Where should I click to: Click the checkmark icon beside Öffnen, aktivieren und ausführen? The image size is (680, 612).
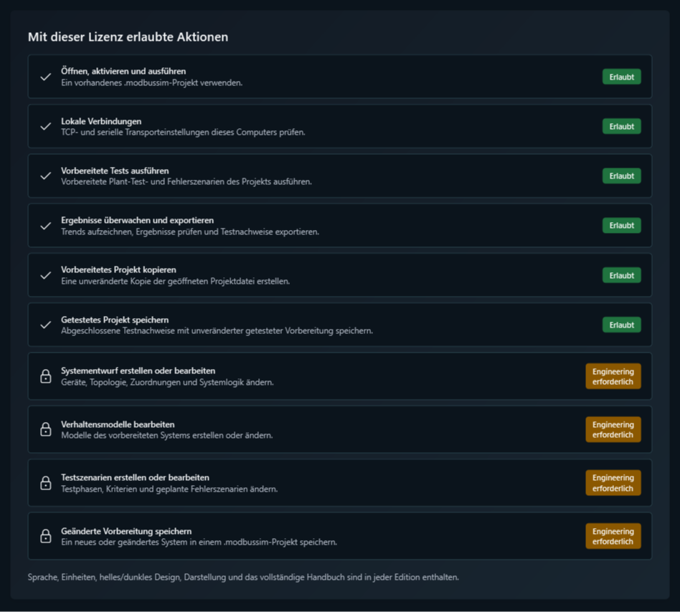tap(45, 77)
